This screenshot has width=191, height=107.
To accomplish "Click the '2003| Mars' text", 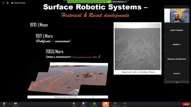I will 54,51.
